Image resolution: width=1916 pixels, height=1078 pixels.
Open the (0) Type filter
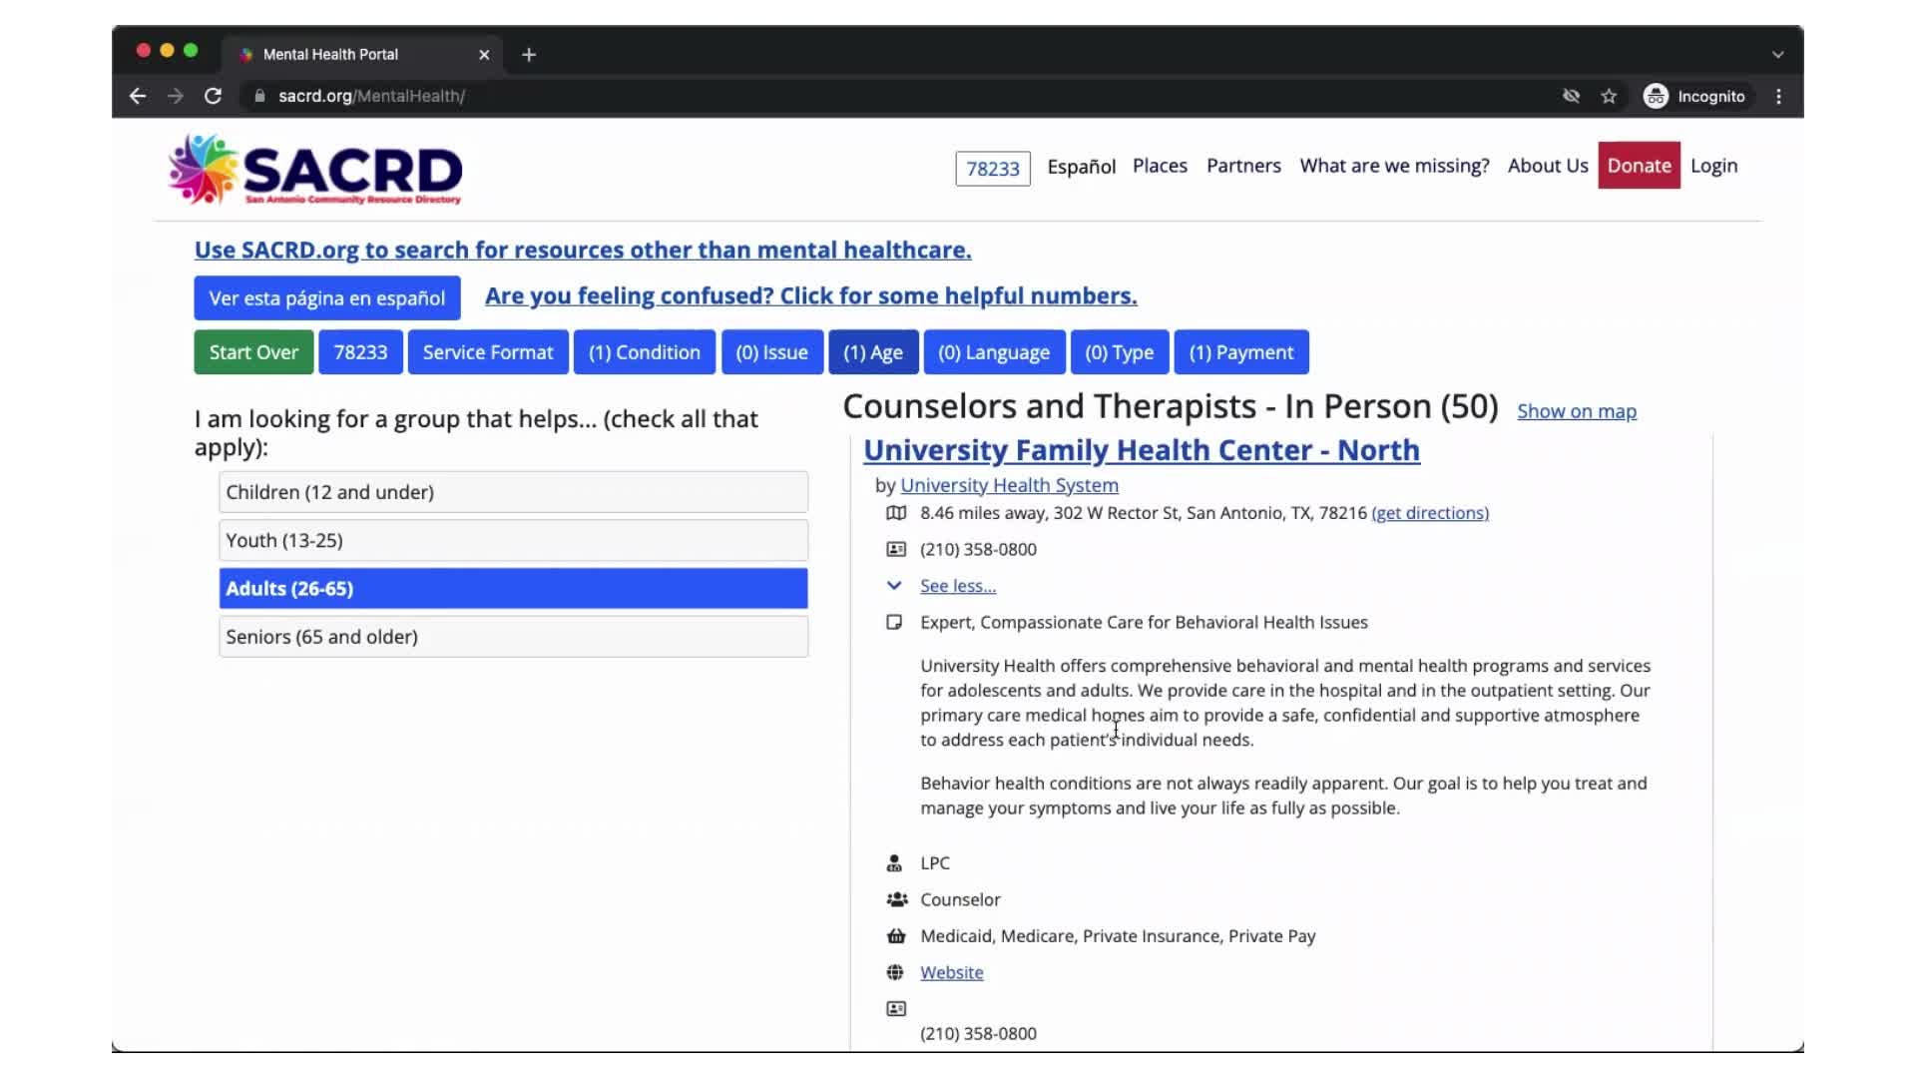[x=1120, y=352]
